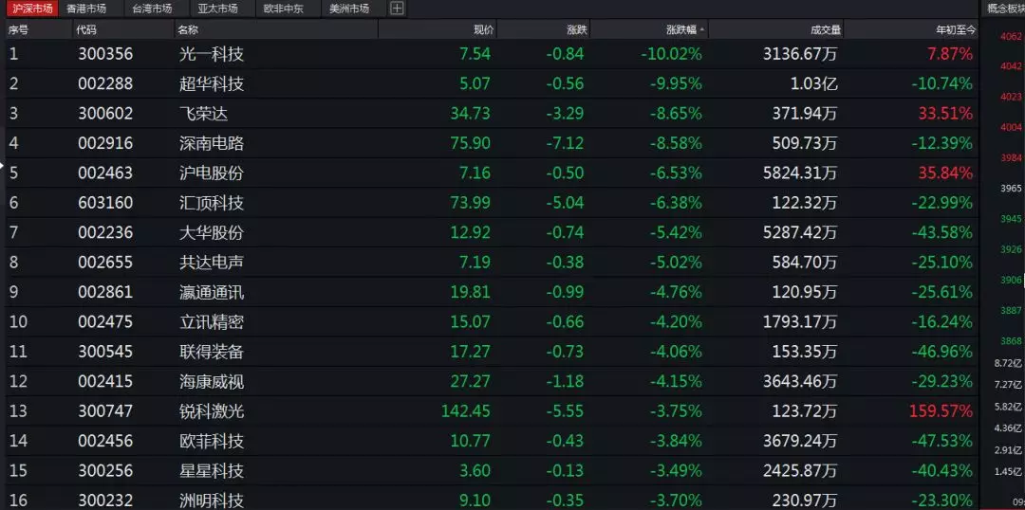Screen dimensions: 1025x510
Task: Select stock 超华科技
Action: [212, 83]
